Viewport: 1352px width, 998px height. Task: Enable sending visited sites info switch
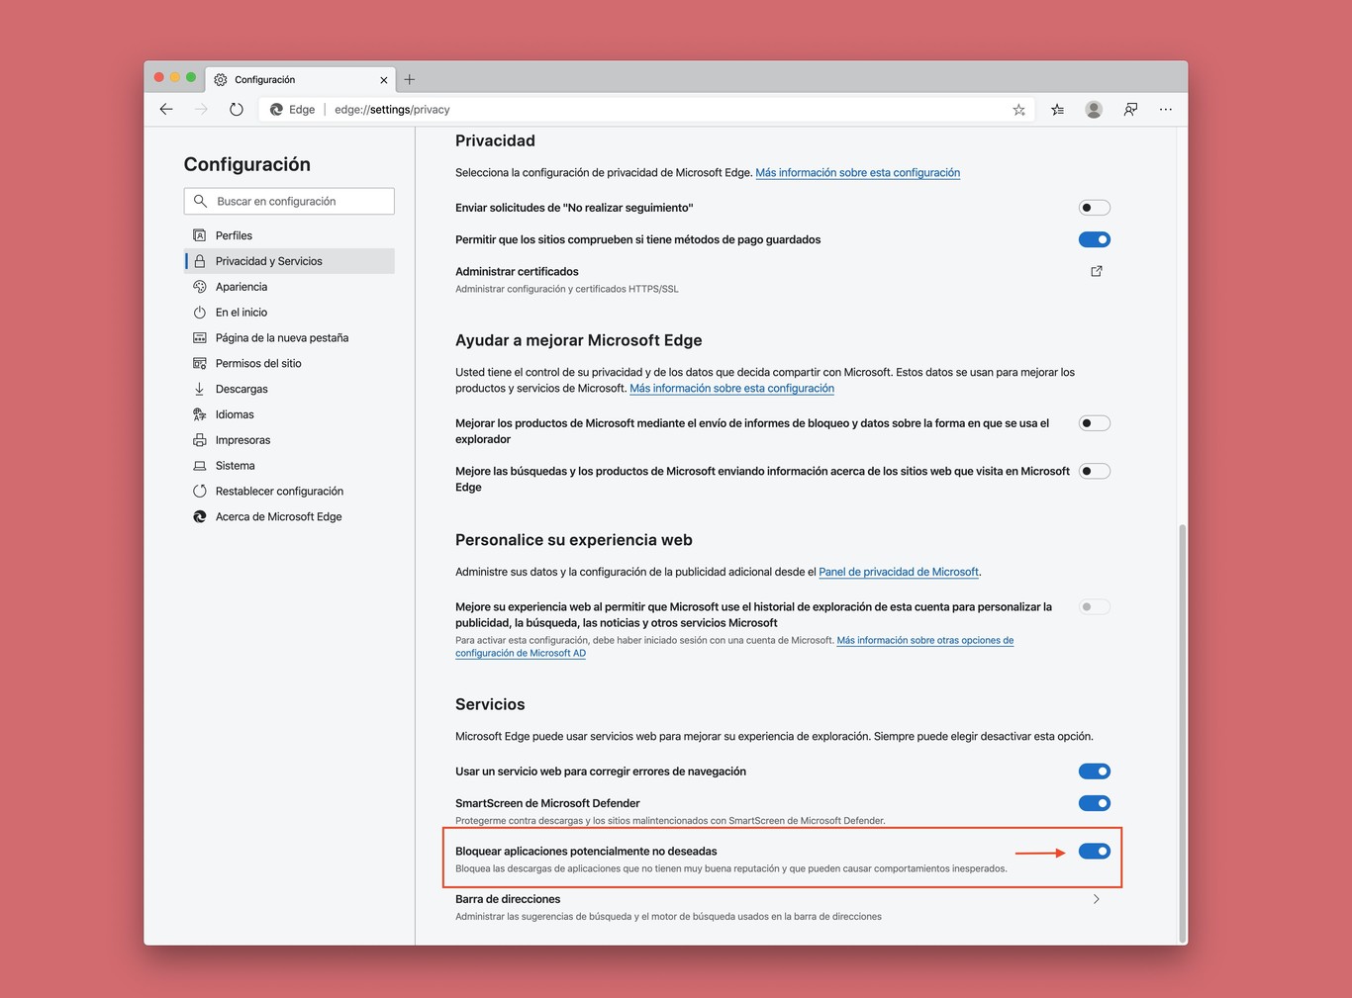coord(1095,471)
